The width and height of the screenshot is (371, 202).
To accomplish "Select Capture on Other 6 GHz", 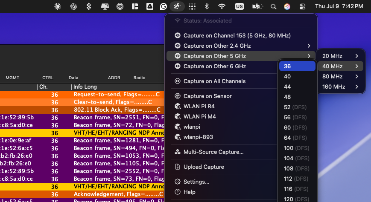I will click(x=222, y=66).
